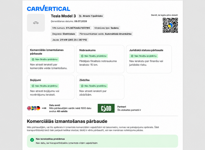
Task: Click checkmark icon in Nobraukums card
Action: pyautogui.click(x=82, y=56)
